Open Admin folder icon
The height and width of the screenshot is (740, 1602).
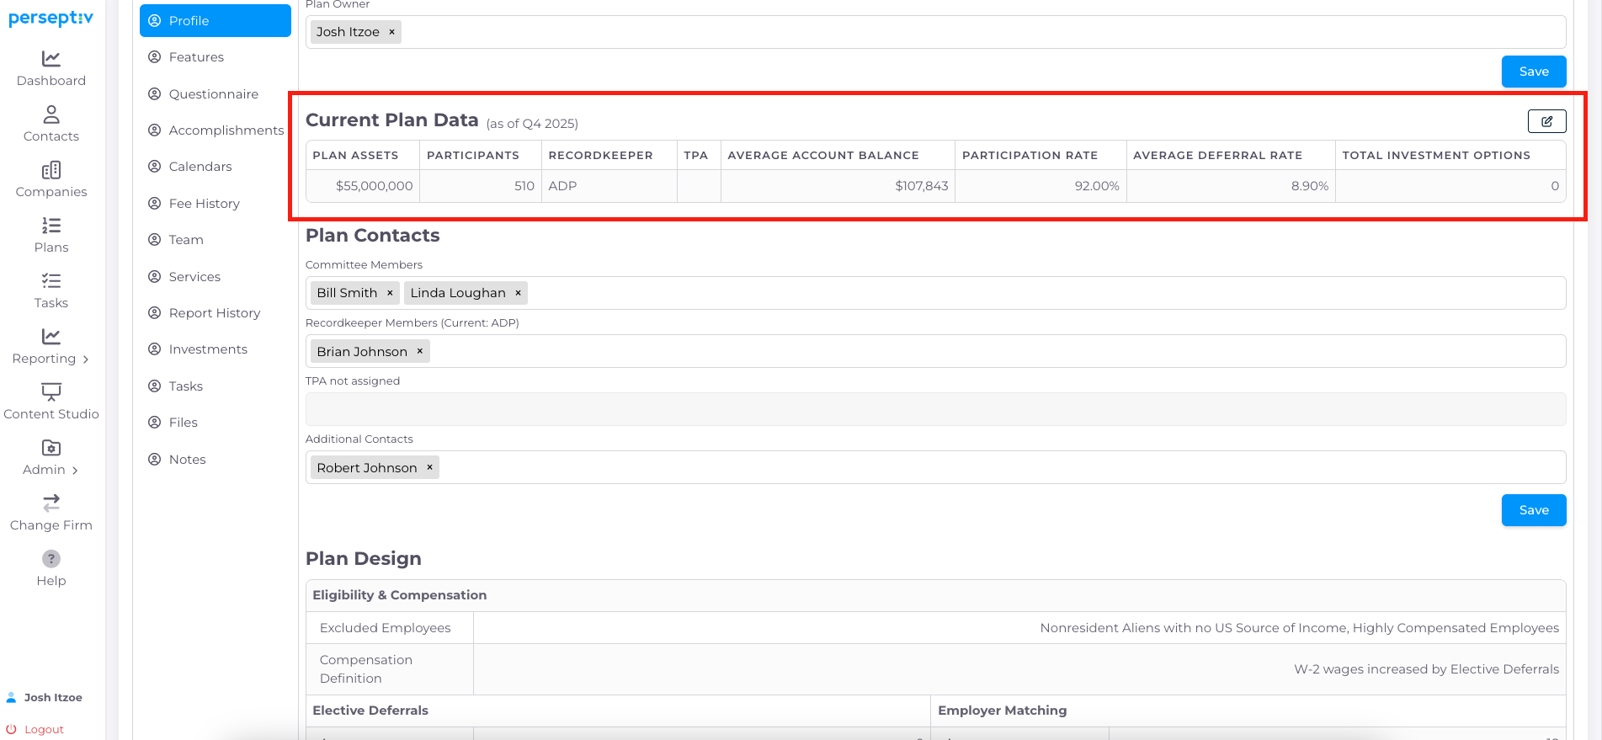[x=51, y=448]
